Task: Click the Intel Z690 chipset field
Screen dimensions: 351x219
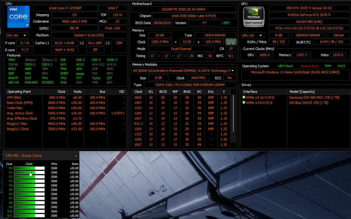Action: point(194,16)
